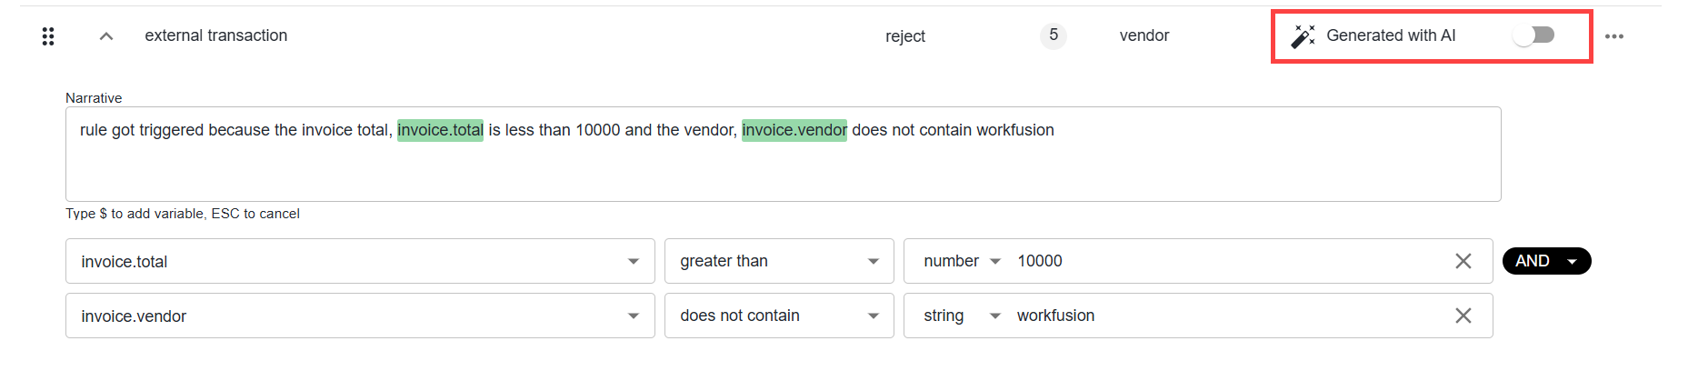Collapse the external transaction rule
Screen dimensions: 1688x371
point(106,36)
